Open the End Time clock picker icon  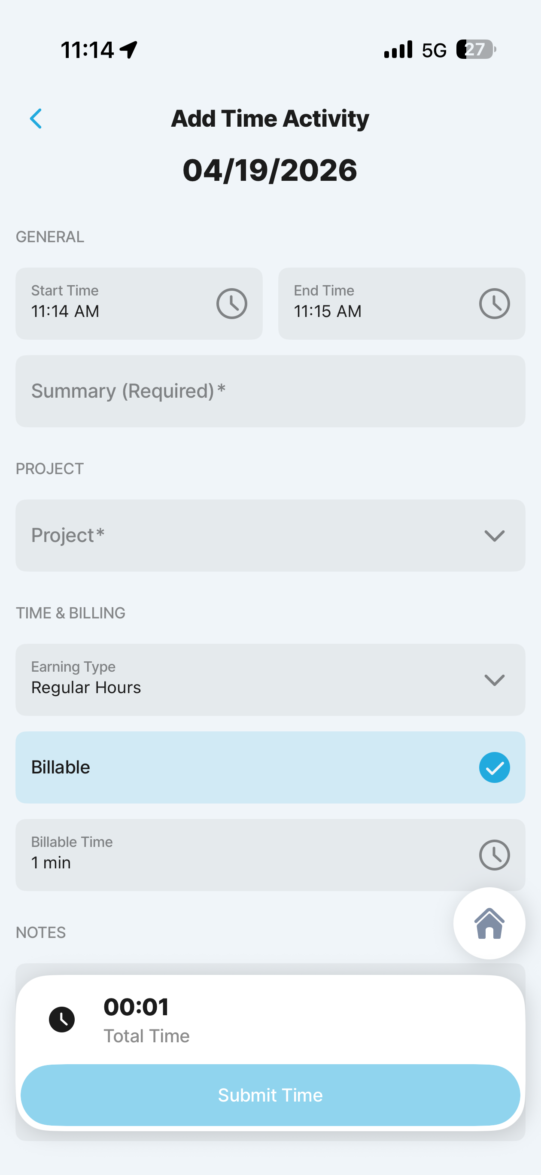pyautogui.click(x=494, y=304)
